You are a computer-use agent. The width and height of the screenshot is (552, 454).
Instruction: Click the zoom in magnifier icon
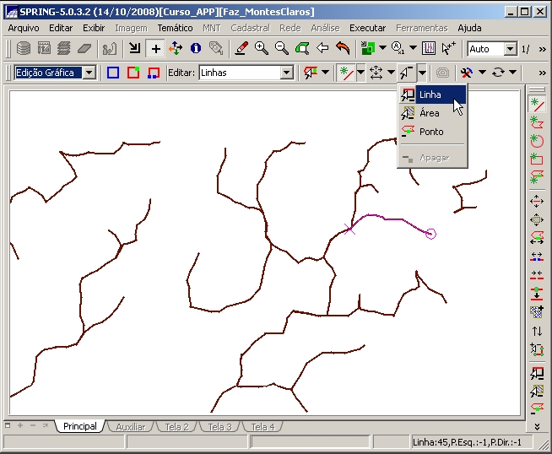(262, 49)
